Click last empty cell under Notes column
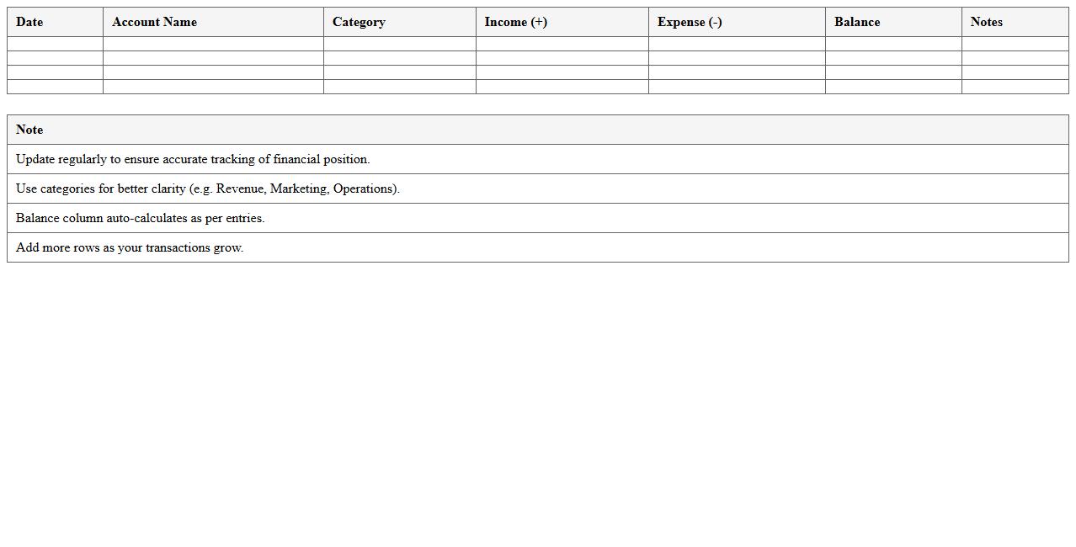Viewport: 1076px width, 547px height. (x=1015, y=87)
